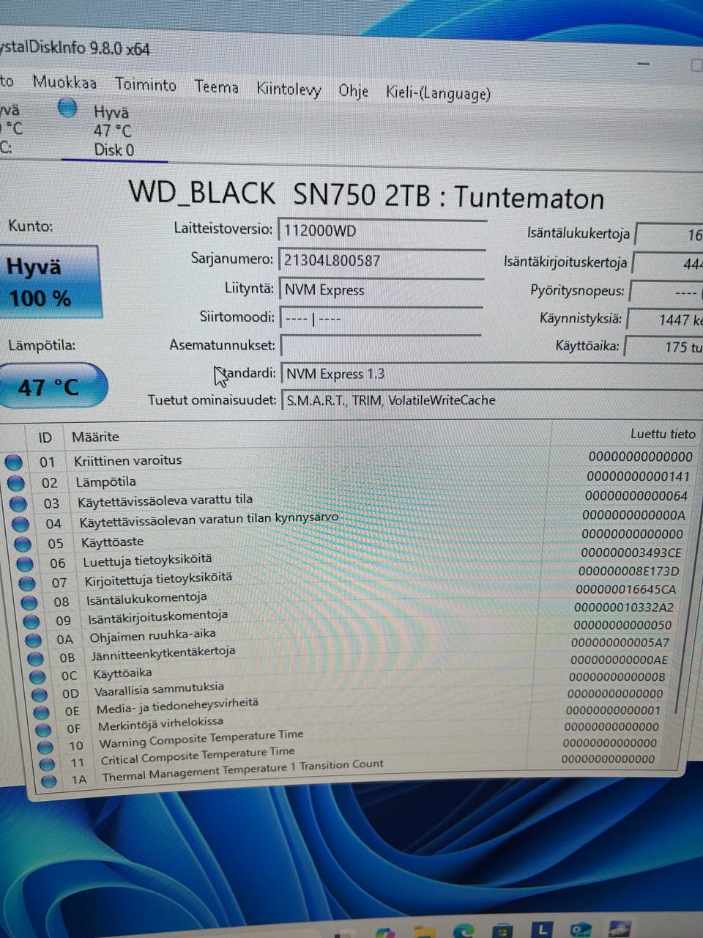Click the Standardi field NVM Express 1.3

(x=492, y=374)
